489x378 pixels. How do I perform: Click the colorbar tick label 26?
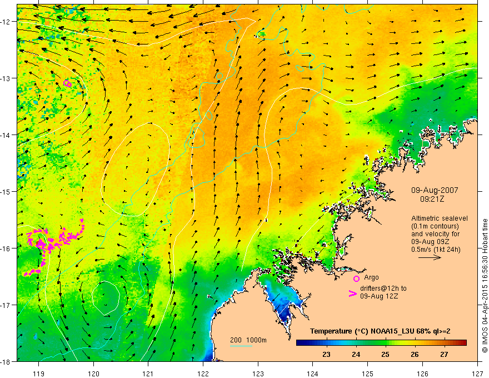415,354
